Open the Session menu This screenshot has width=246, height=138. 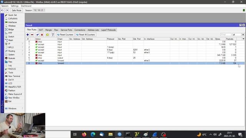click(5, 6)
